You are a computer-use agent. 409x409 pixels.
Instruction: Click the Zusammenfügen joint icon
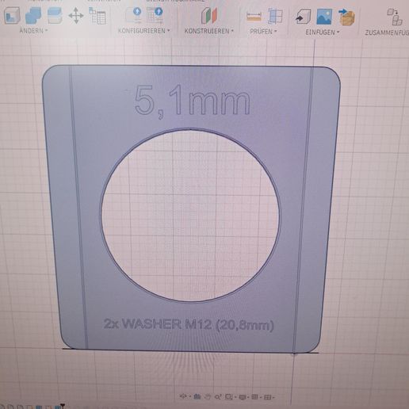click(395, 17)
